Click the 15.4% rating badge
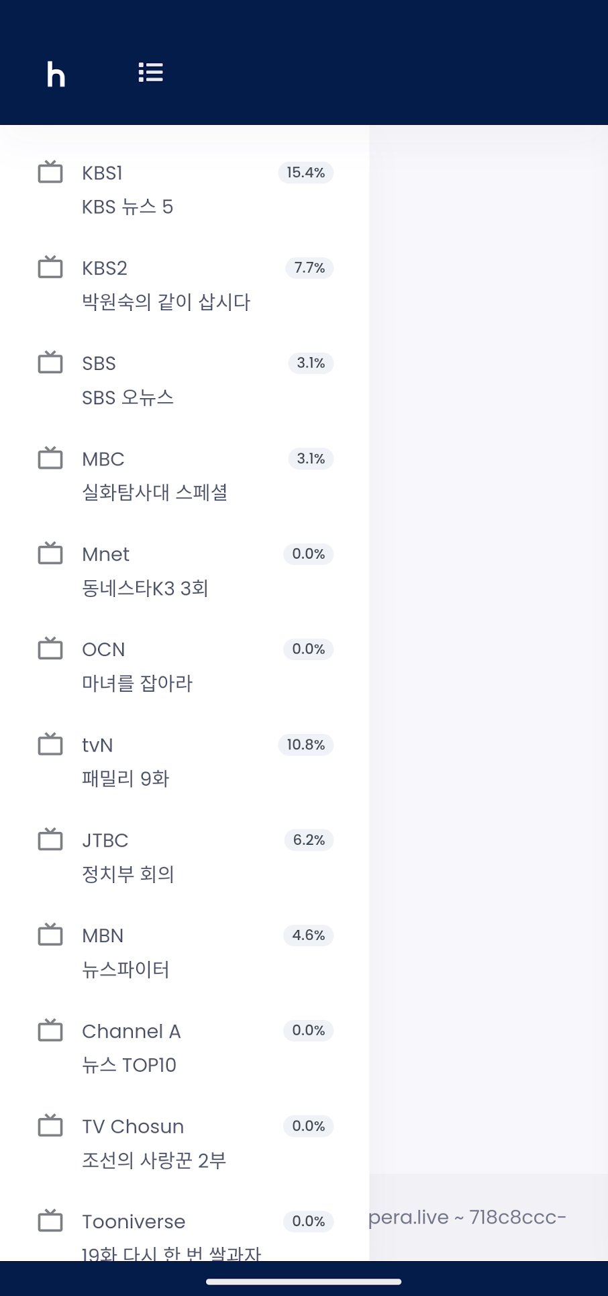Screen dimensions: 608x1296 coord(306,173)
